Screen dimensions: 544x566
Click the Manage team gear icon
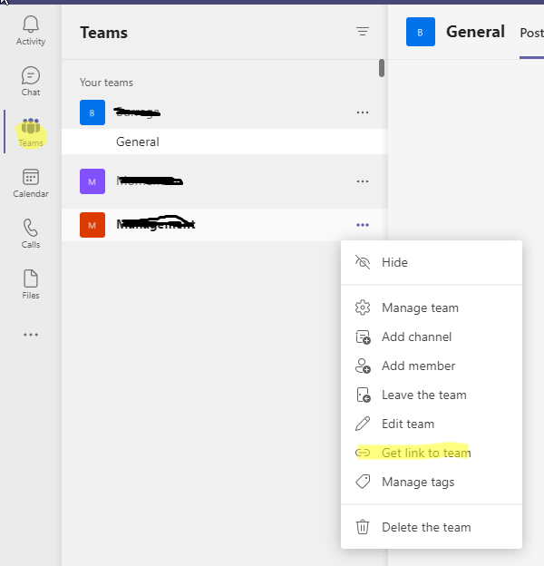tap(363, 307)
